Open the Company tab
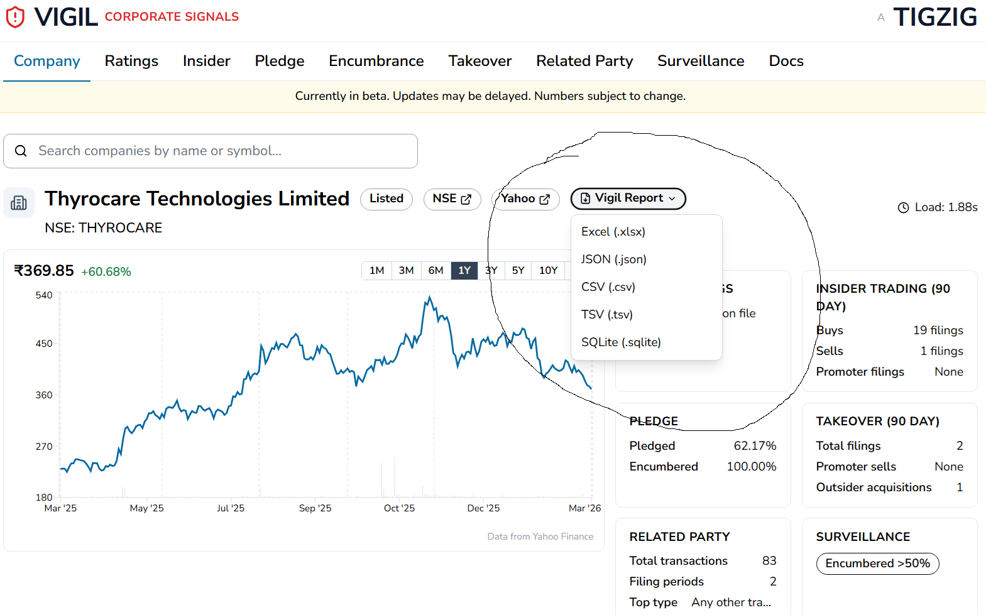Image resolution: width=986 pixels, height=615 pixels. 47,61
